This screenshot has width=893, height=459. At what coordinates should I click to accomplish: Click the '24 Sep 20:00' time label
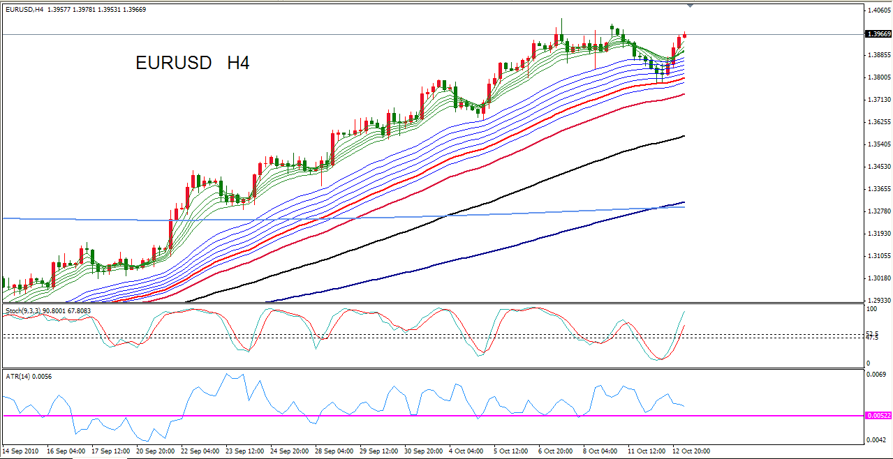click(290, 451)
